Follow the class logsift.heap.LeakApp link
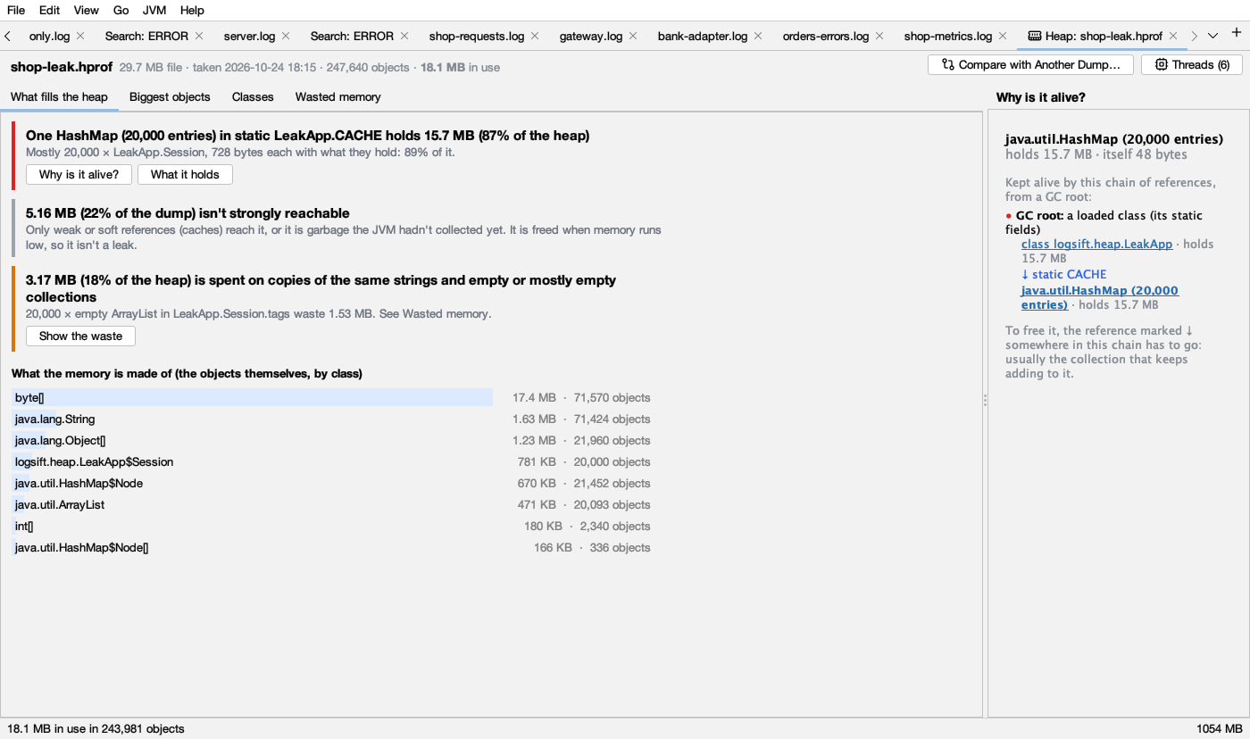This screenshot has height=739, width=1250. (1096, 244)
